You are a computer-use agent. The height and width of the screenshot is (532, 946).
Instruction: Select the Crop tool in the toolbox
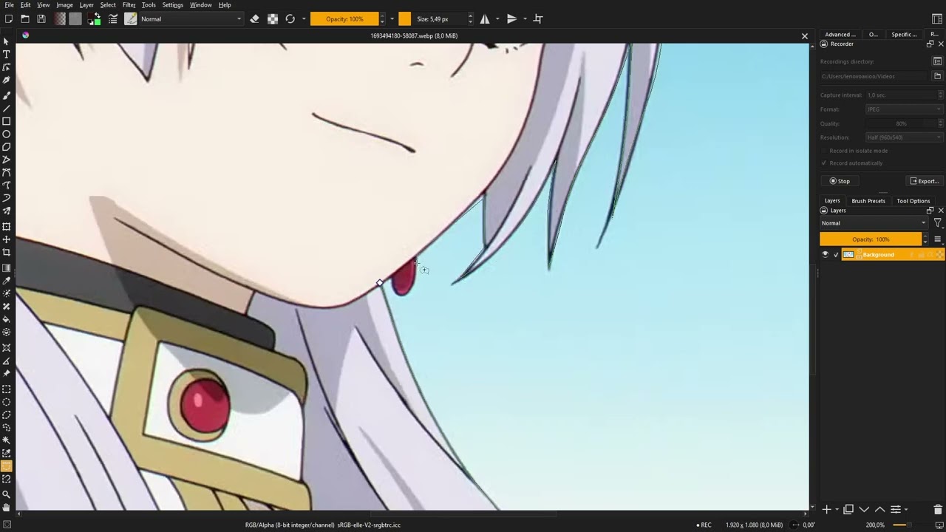coord(7,253)
